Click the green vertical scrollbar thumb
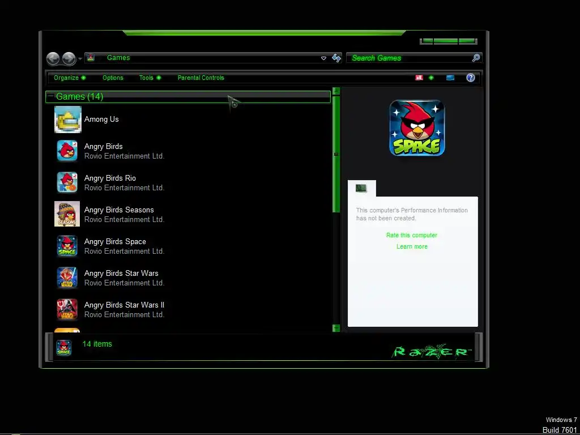The width and height of the screenshot is (580, 435). (x=336, y=154)
